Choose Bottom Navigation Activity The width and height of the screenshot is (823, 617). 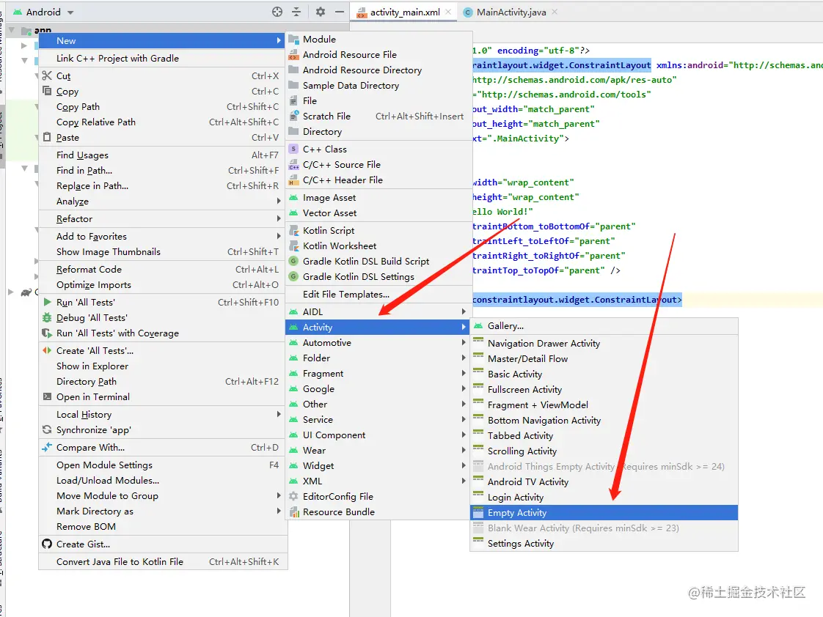click(604, 420)
